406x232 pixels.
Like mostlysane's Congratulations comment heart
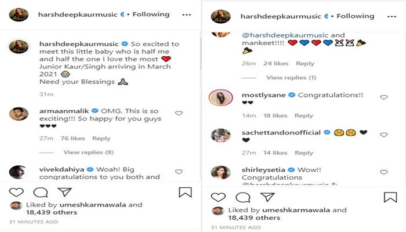pyautogui.click(x=384, y=97)
